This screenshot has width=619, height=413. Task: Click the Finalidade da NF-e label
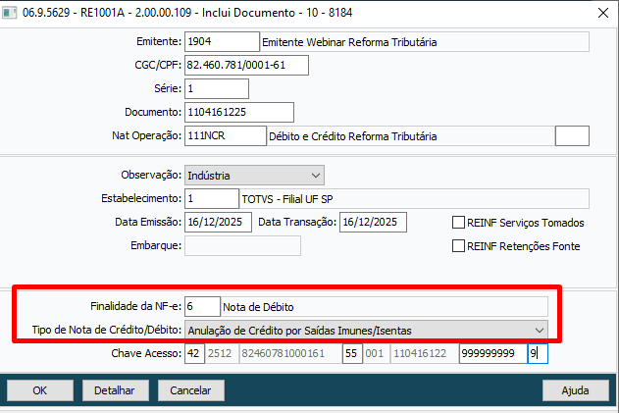pyautogui.click(x=135, y=306)
